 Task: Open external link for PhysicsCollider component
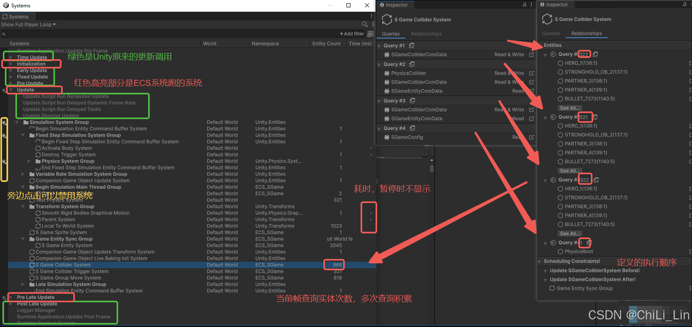(x=531, y=73)
